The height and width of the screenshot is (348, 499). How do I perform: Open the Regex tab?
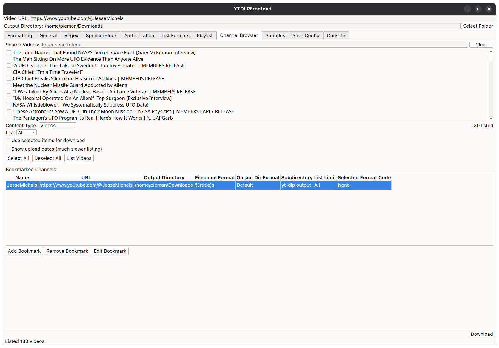[x=71, y=35]
